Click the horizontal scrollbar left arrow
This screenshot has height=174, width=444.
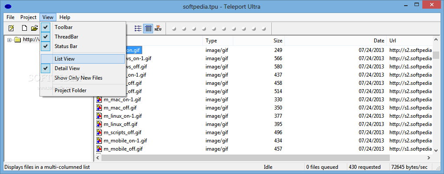(x=98, y=158)
